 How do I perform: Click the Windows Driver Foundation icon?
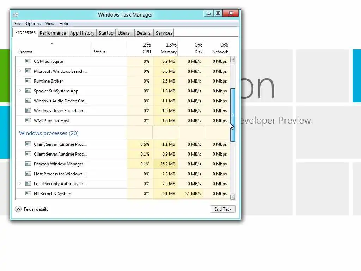pyautogui.click(x=28, y=110)
